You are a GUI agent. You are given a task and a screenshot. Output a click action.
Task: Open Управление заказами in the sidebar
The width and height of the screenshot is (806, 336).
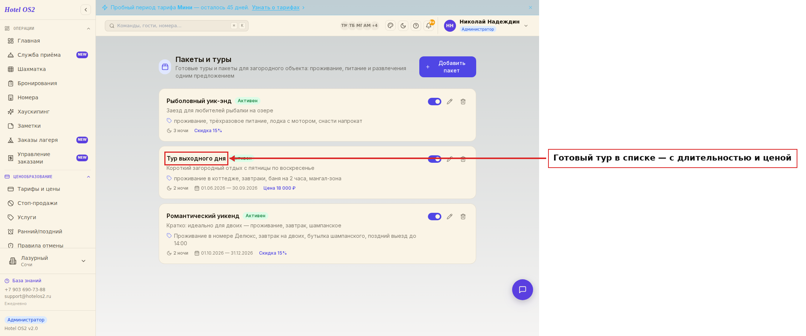pyautogui.click(x=48, y=158)
